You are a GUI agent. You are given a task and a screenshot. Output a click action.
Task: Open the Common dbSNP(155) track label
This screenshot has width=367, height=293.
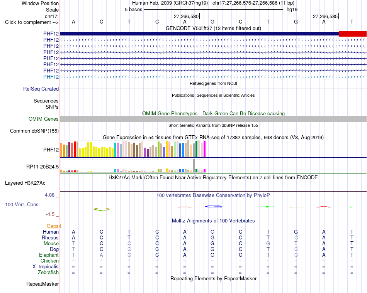tap(34, 131)
